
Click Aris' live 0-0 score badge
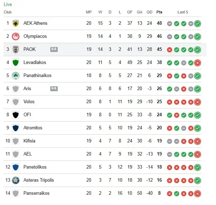[x=54, y=89]
